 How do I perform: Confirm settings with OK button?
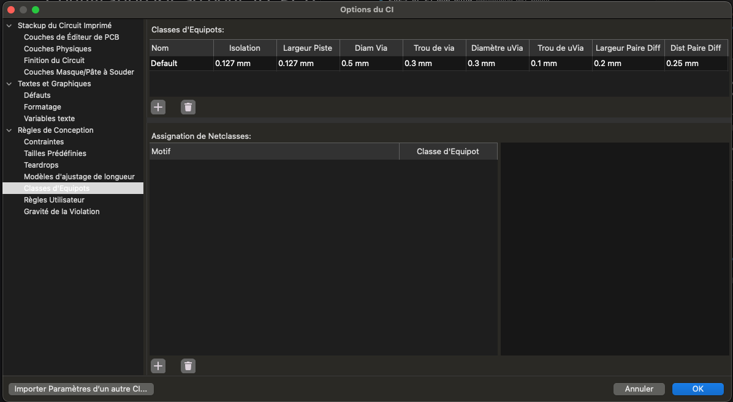coord(698,389)
